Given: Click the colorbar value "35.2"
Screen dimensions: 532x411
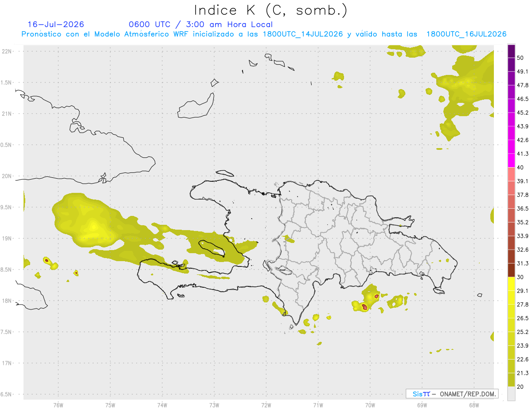Looking at the screenshot, I should pos(523,222).
